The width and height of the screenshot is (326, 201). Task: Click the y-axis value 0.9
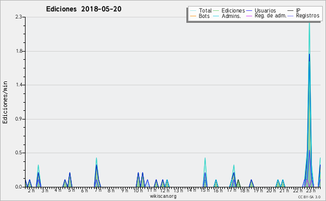tap(18, 119)
